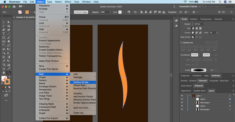Viewport: 235px width, 122px height.
Task: Open the Basic brush definition dropdown
Action: point(90,12)
